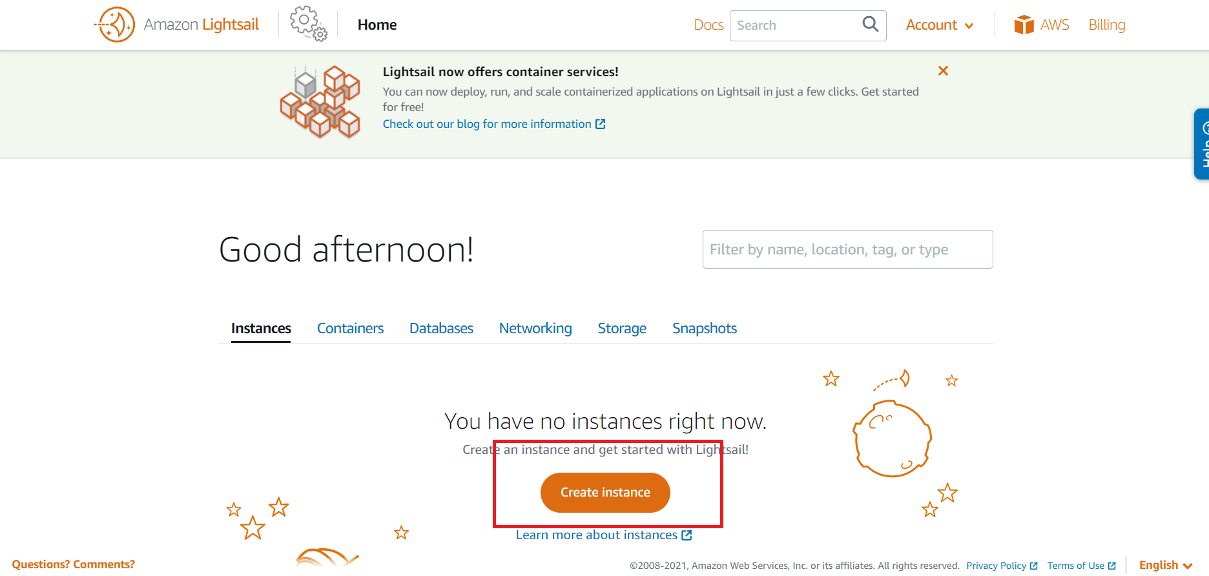Viewport: 1209px width, 576px height.
Task: Expand the Account dropdown menu
Action: (x=939, y=25)
